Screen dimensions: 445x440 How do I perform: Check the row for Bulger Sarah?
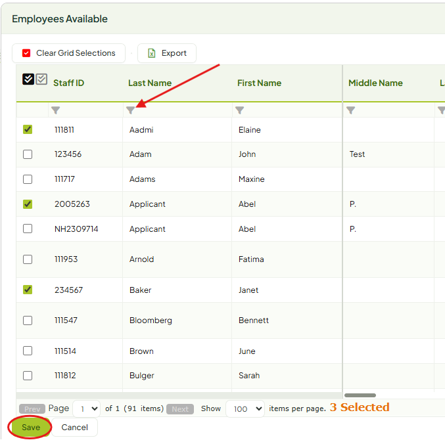point(28,376)
